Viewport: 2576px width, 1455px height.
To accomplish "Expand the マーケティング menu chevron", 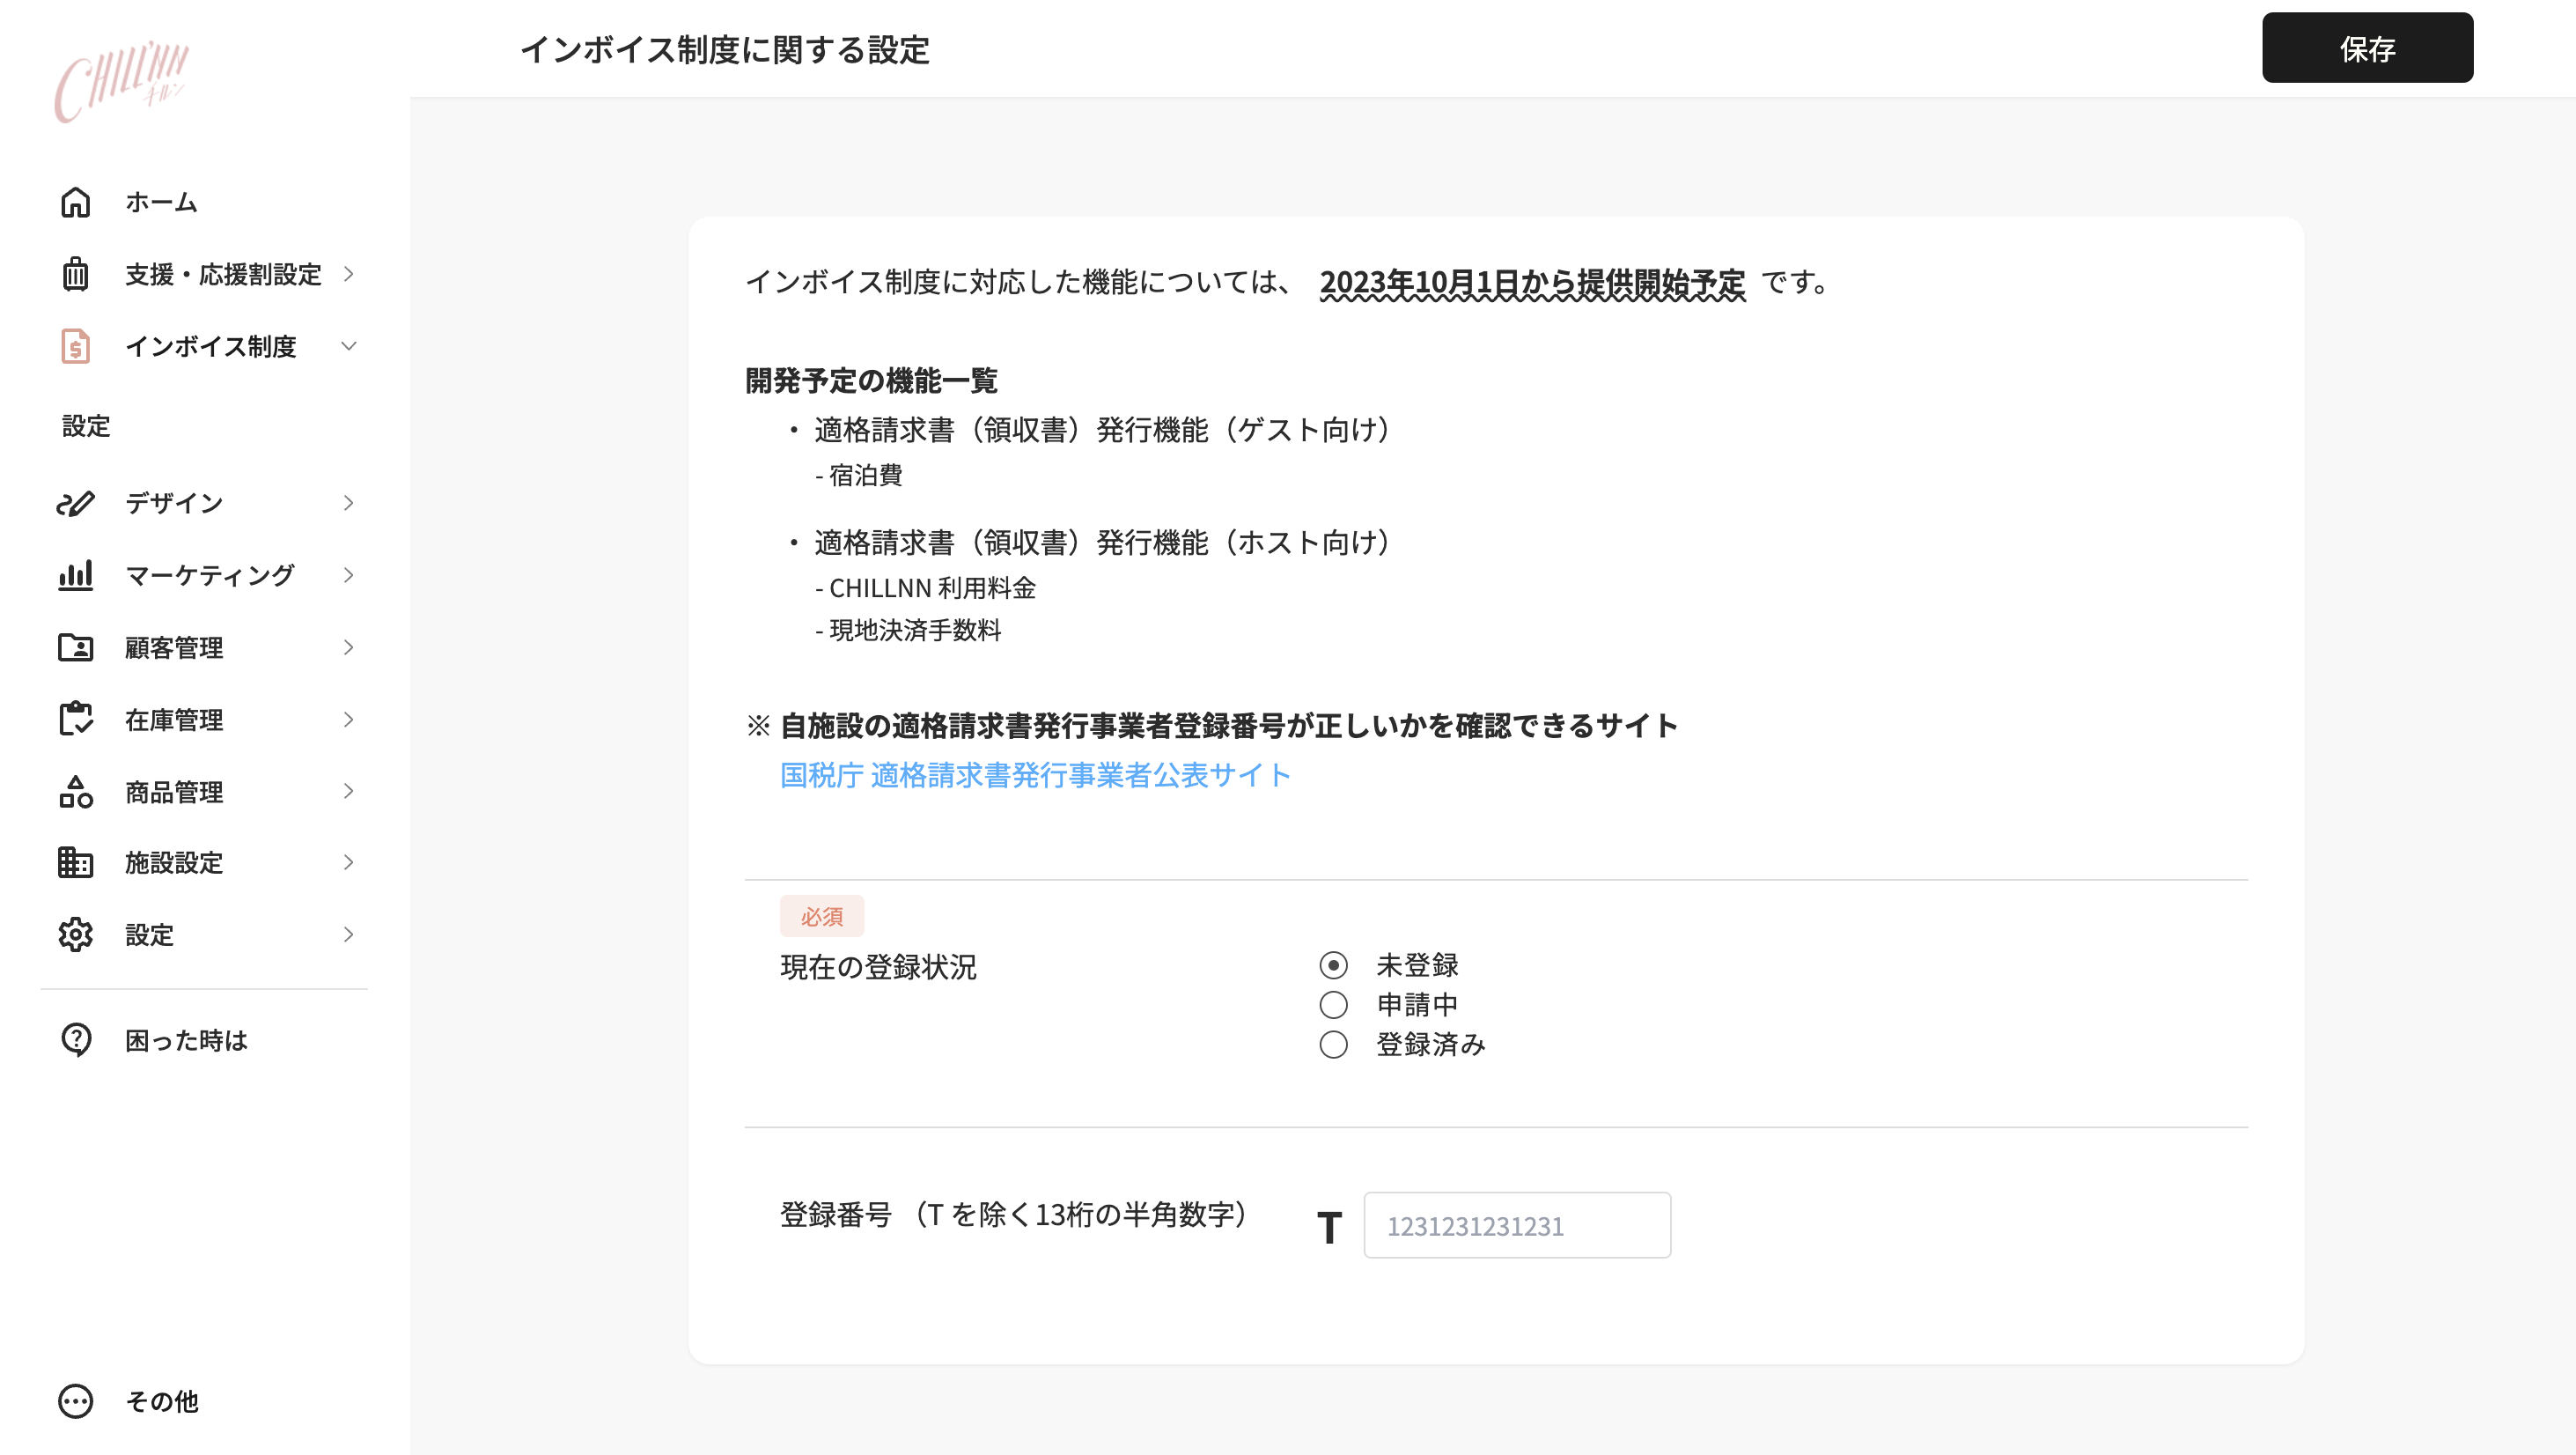I will click(x=348, y=575).
